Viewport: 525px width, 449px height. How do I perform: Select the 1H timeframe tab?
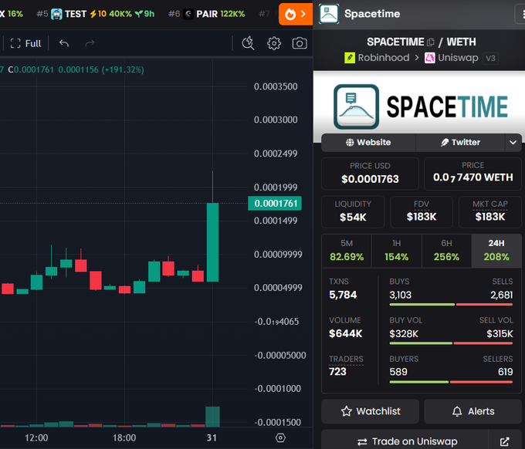coord(396,251)
